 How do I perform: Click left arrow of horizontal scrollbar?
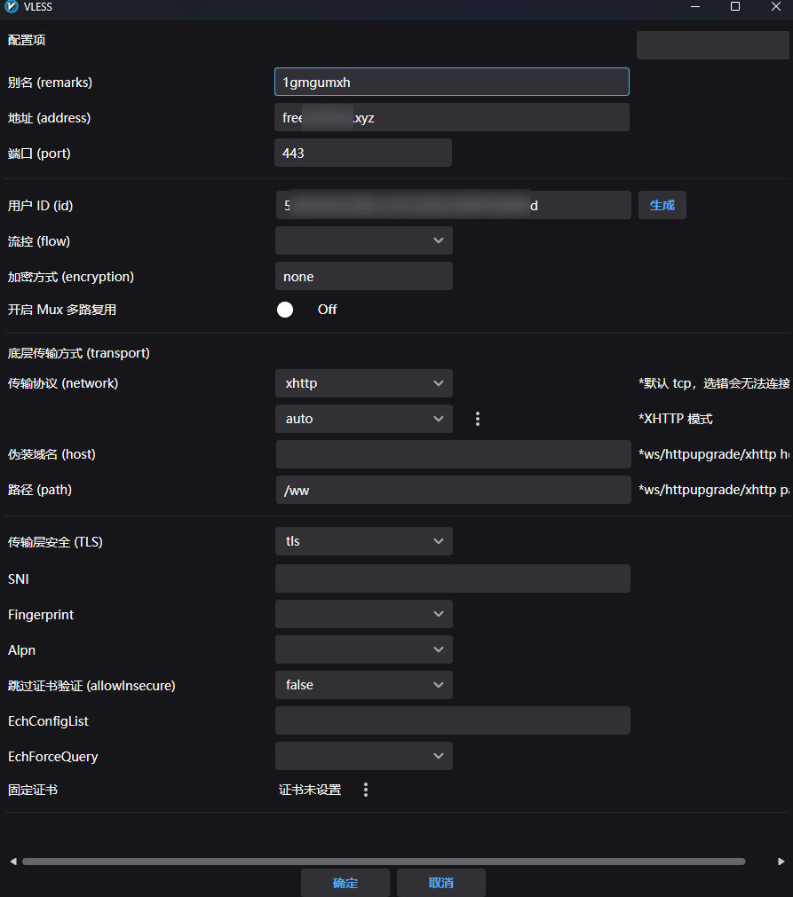point(12,862)
